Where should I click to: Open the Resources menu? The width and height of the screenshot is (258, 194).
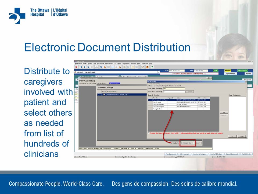[126, 64]
